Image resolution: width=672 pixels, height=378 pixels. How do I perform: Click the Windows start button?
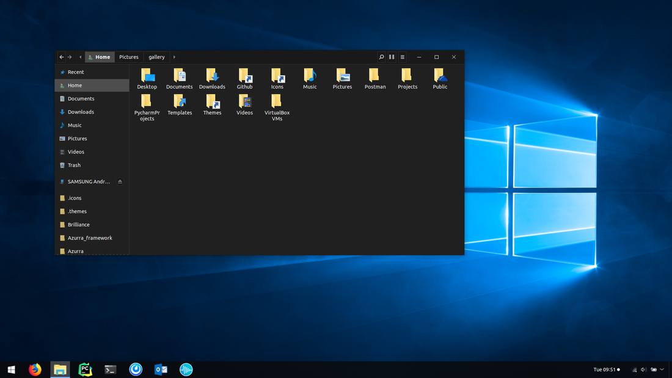[11, 369]
